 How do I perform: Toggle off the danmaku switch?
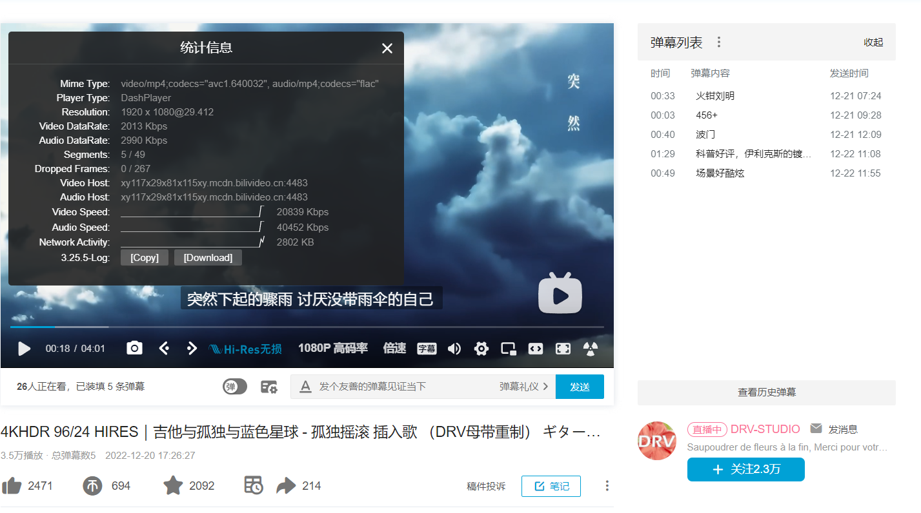point(234,385)
